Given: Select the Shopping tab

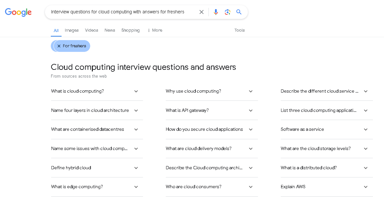Looking at the screenshot, I should [130, 30].
